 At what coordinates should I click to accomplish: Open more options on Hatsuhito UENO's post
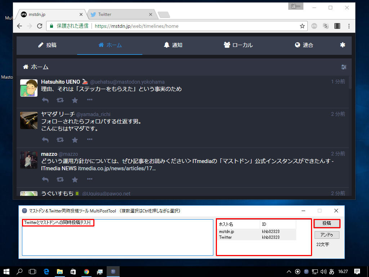click(x=90, y=100)
